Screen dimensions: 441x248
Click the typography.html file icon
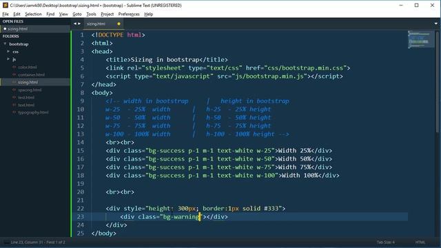(14, 112)
